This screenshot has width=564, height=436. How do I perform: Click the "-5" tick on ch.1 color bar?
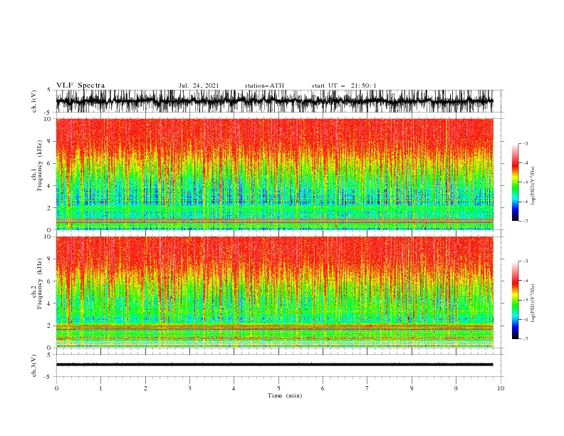(x=526, y=182)
